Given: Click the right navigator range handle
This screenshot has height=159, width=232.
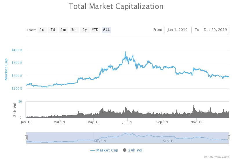Looking at the screenshot, I should 229,138.
